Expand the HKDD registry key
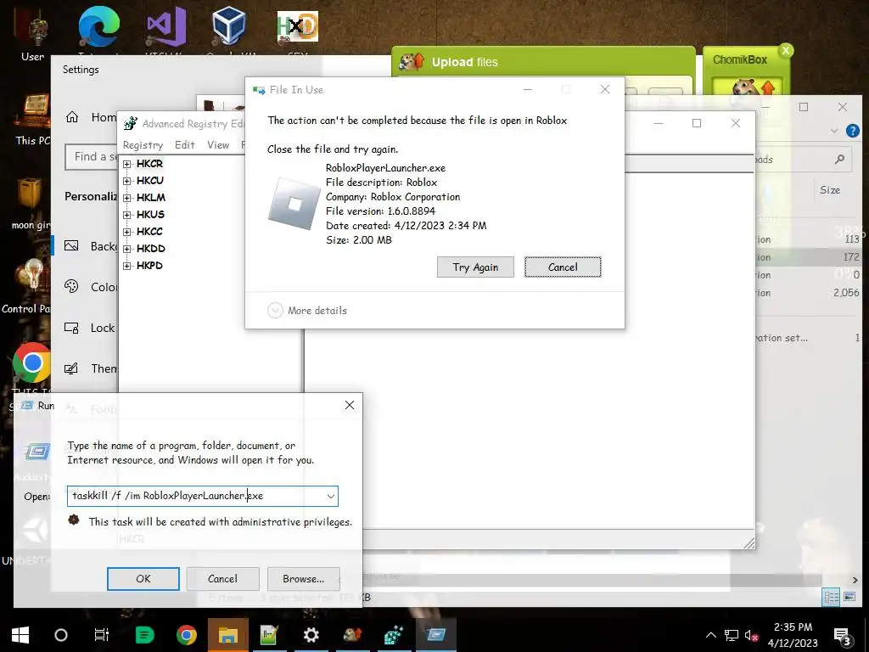Screen dimensions: 869x652 (x=127, y=249)
